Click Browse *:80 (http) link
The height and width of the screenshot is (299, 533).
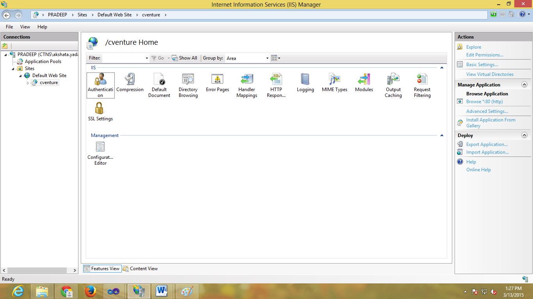point(485,102)
